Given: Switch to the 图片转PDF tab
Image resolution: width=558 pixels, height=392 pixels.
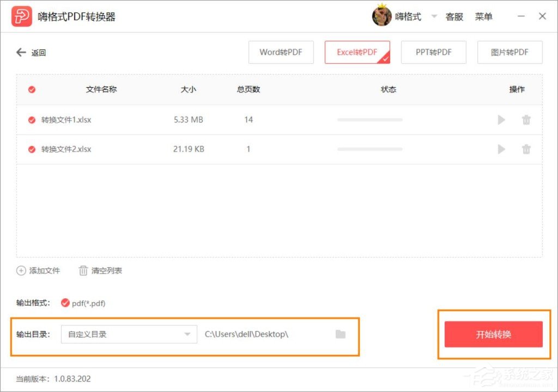Looking at the screenshot, I should tap(510, 52).
